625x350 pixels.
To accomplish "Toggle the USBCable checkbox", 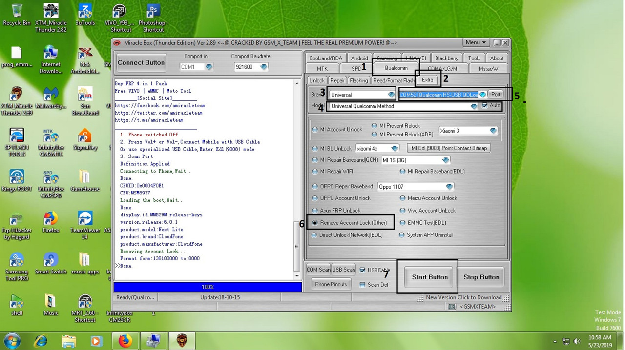I will point(362,270).
